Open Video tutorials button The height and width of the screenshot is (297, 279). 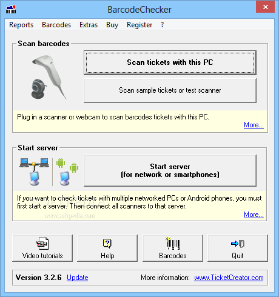(x=42, y=248)
